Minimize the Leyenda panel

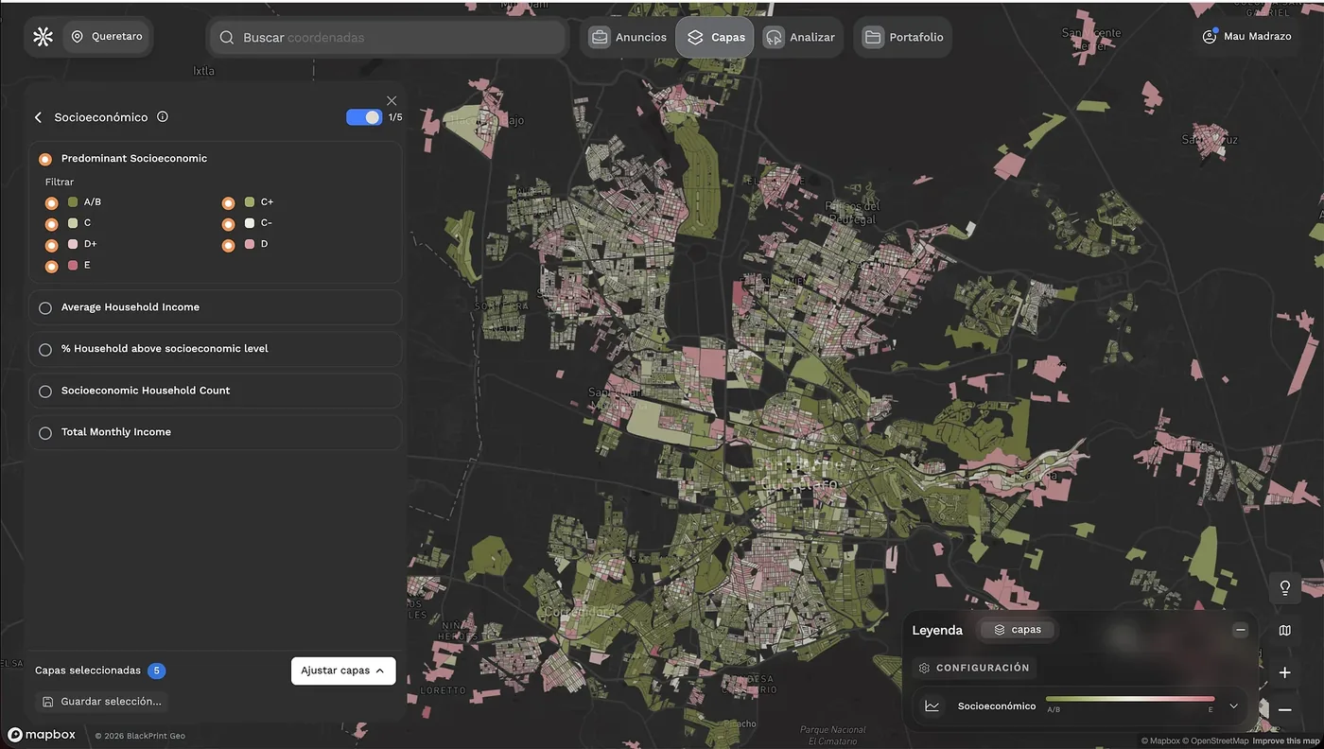click(x=1241, y=630)
